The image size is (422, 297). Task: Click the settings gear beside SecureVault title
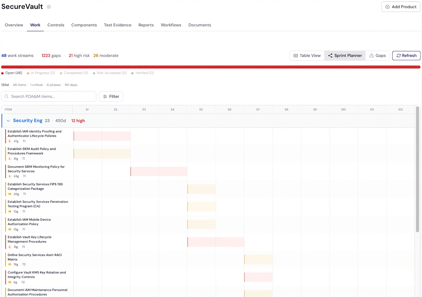point(49,7)
